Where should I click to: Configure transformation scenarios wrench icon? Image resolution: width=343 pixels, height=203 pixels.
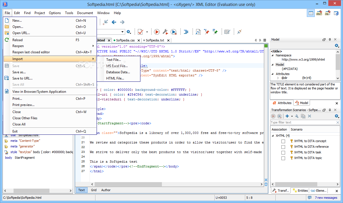[166, 32]
